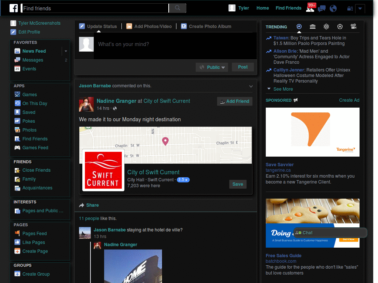Click Tyler McScreenshots profile link

tap(39, 23)
